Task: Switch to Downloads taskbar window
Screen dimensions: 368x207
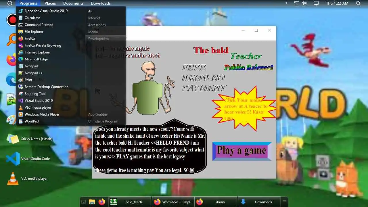Action: [x=259, y=202]
